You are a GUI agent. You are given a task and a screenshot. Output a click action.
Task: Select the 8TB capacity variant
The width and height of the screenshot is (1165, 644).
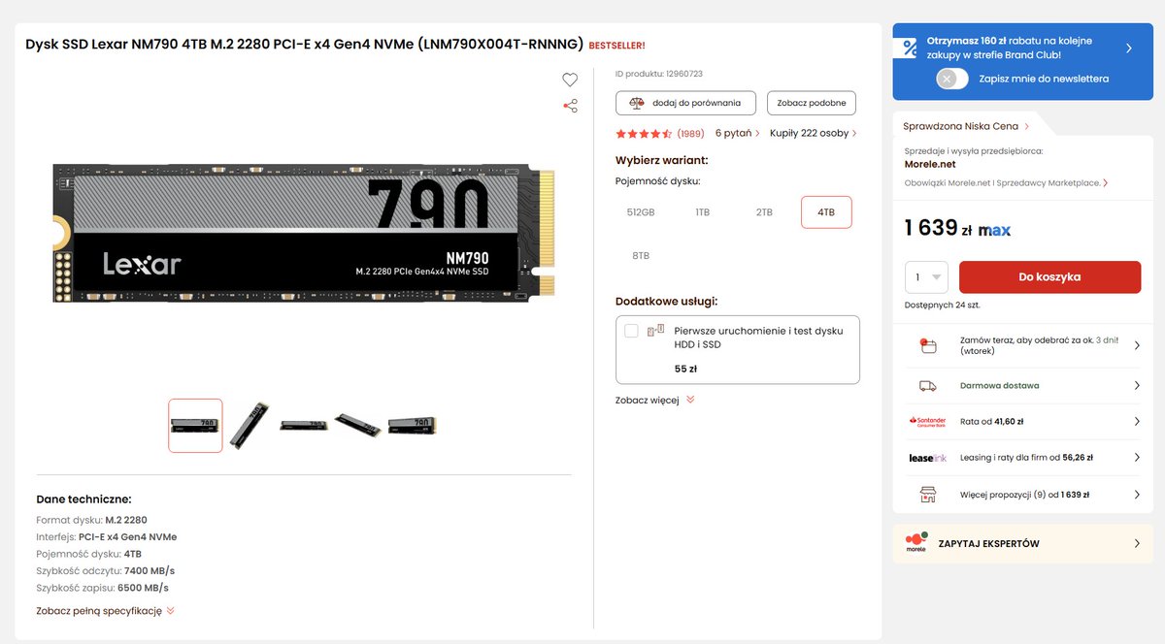tap(641, 256)
